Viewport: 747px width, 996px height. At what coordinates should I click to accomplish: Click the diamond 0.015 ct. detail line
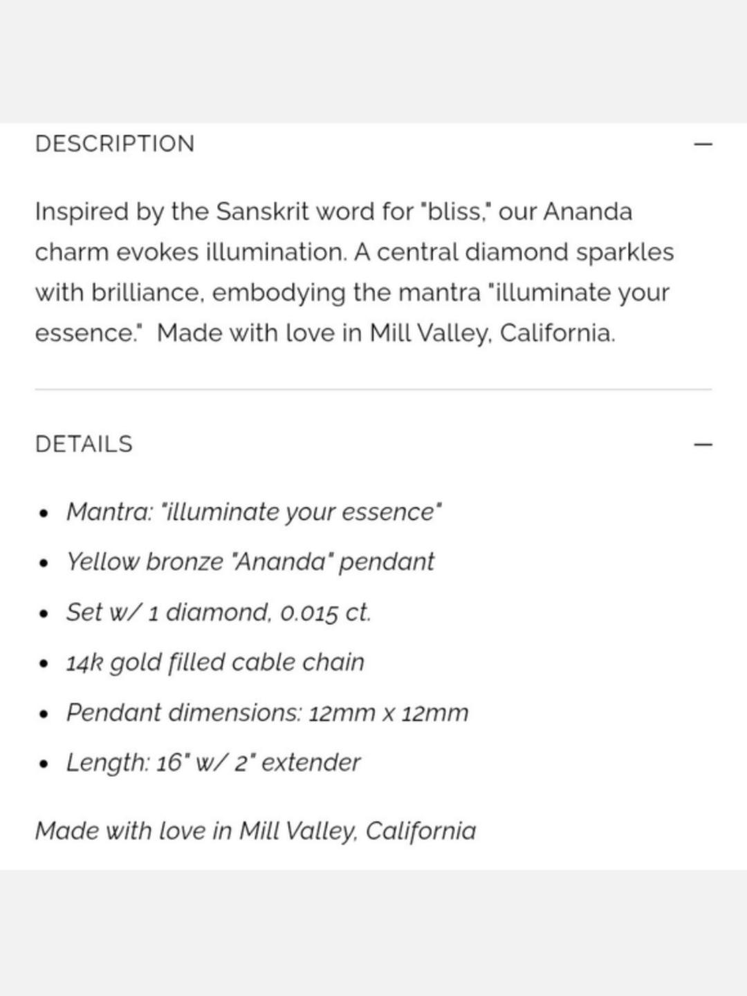219,612
